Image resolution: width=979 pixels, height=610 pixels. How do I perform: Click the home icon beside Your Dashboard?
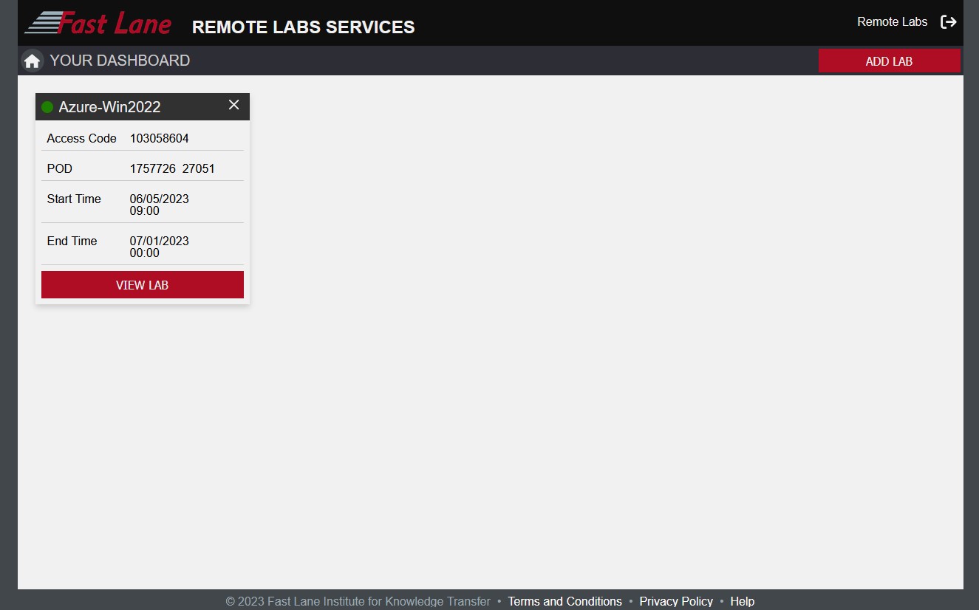32,61
